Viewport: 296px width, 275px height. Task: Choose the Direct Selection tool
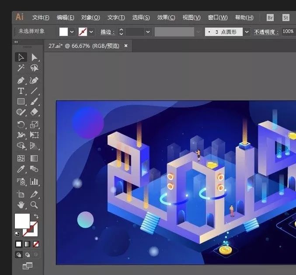coord(34,57)
